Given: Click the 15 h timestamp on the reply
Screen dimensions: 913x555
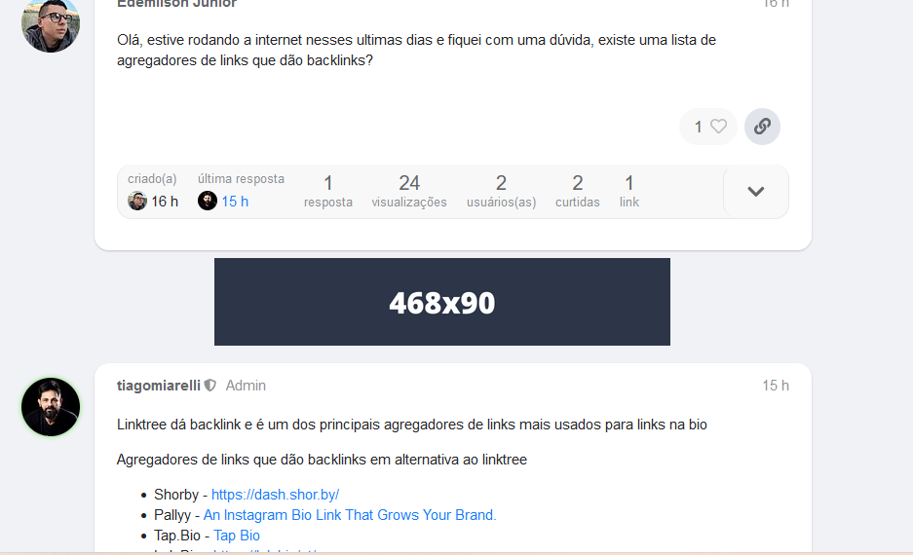Looking at the screenshot, I should point(776,386).
